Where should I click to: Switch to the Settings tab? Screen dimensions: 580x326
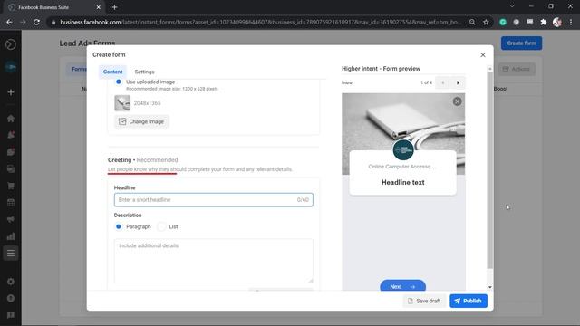click(x=144, y=72)
